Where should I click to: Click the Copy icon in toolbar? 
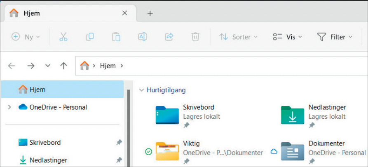pos(89,37)
